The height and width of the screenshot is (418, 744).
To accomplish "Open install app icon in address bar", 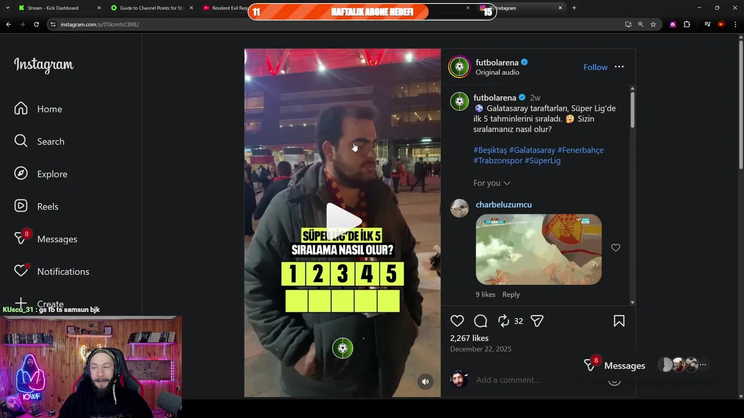I will [628, 24].
